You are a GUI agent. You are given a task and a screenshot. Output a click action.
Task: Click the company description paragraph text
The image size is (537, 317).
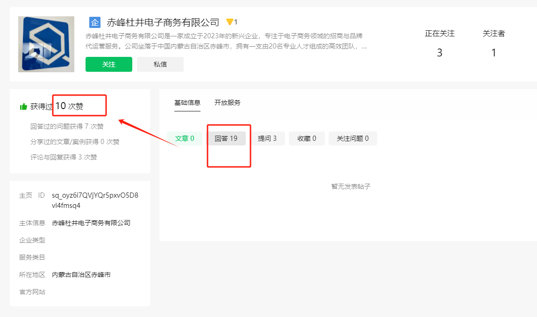click(x=226, y=41)
